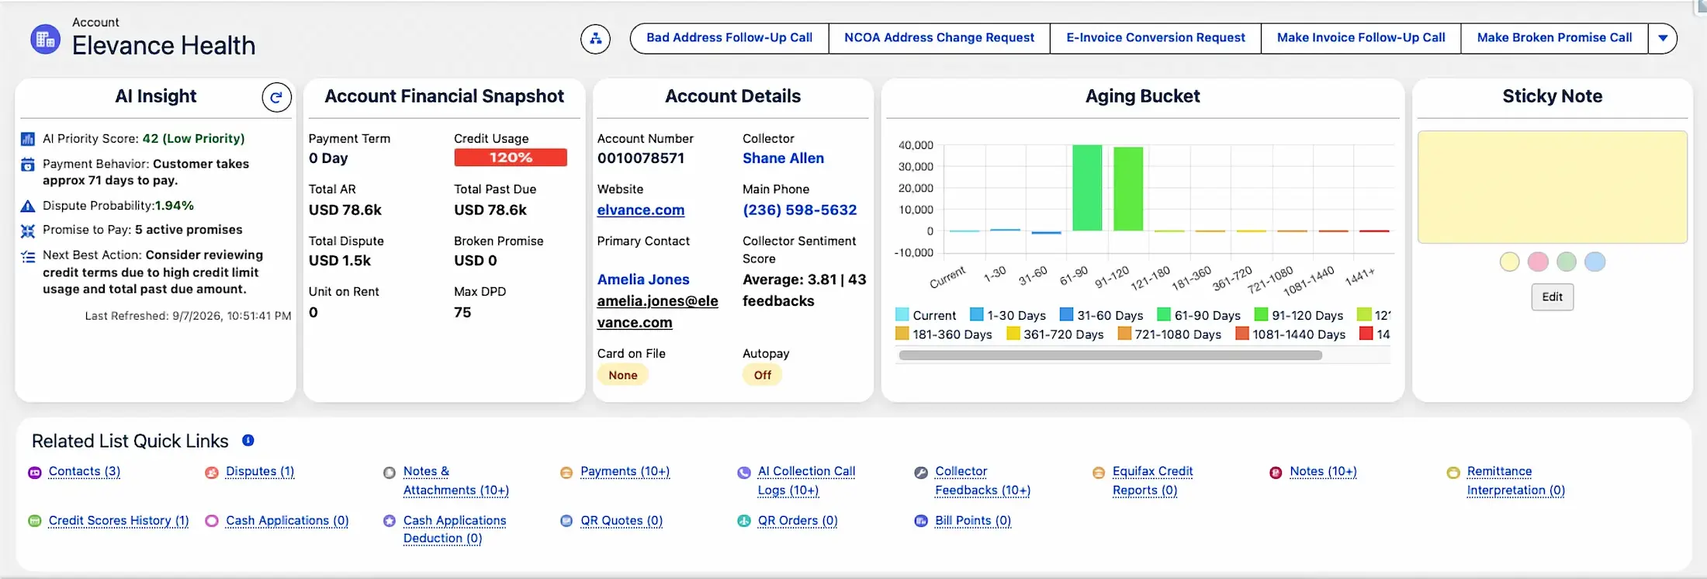Open the elvance.com website link
Viewport: 1707px width, 579px height.
[x=641, y=210]
